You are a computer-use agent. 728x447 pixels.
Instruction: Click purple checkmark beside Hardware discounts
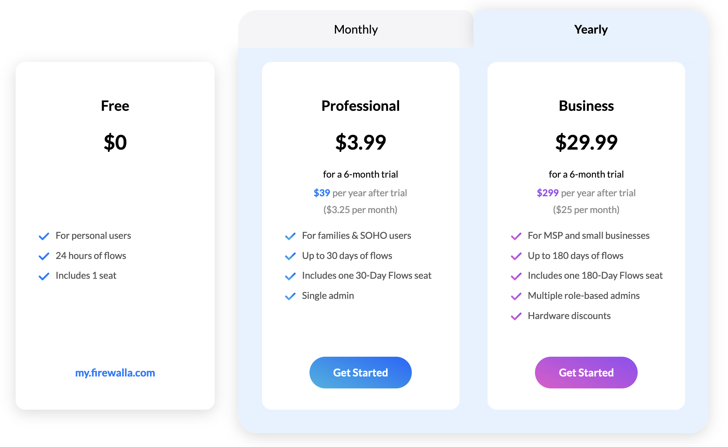(516, 316)
